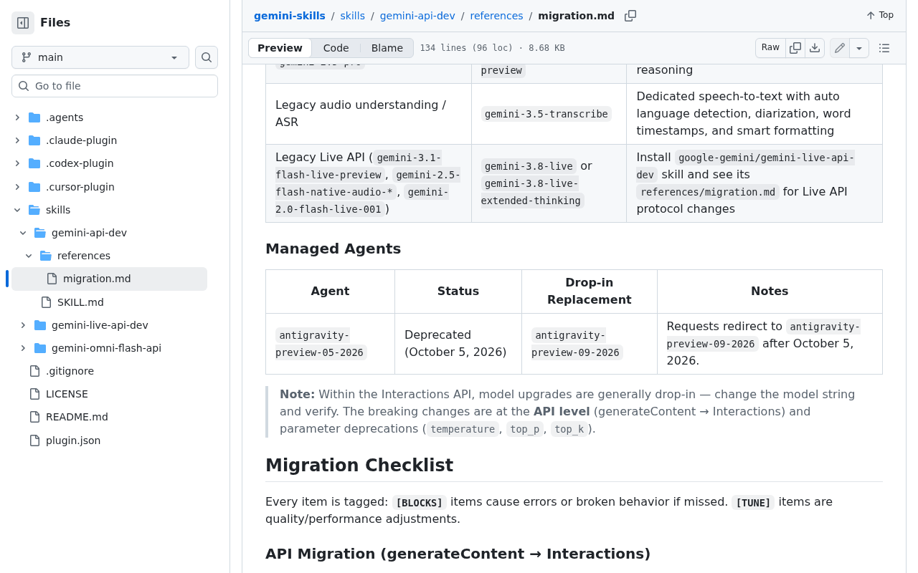Click the Legacy audio understanding / ASR cell
This screenshot has width=918, height=573.
[368, 114]
